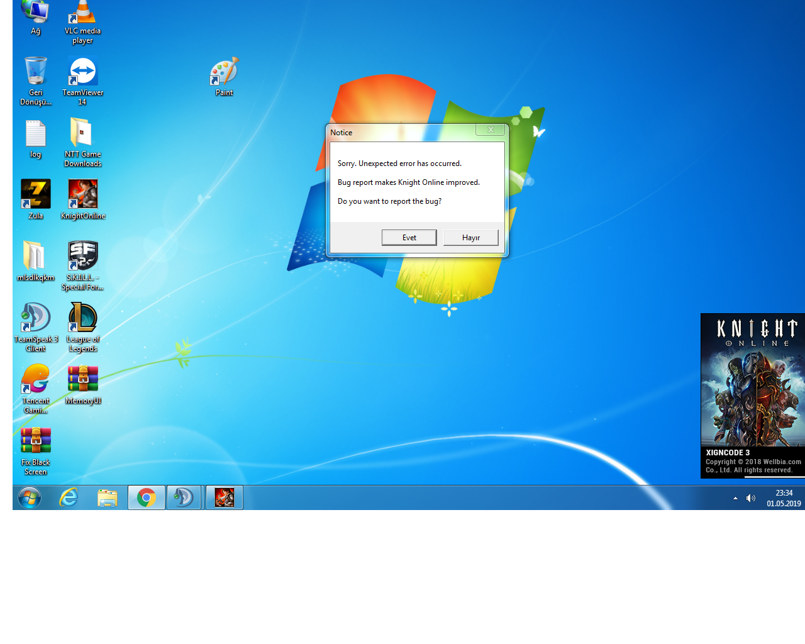Open the Windows Start menu orb
This screenshot has width=805, height=644.
(x=30, y=498)
